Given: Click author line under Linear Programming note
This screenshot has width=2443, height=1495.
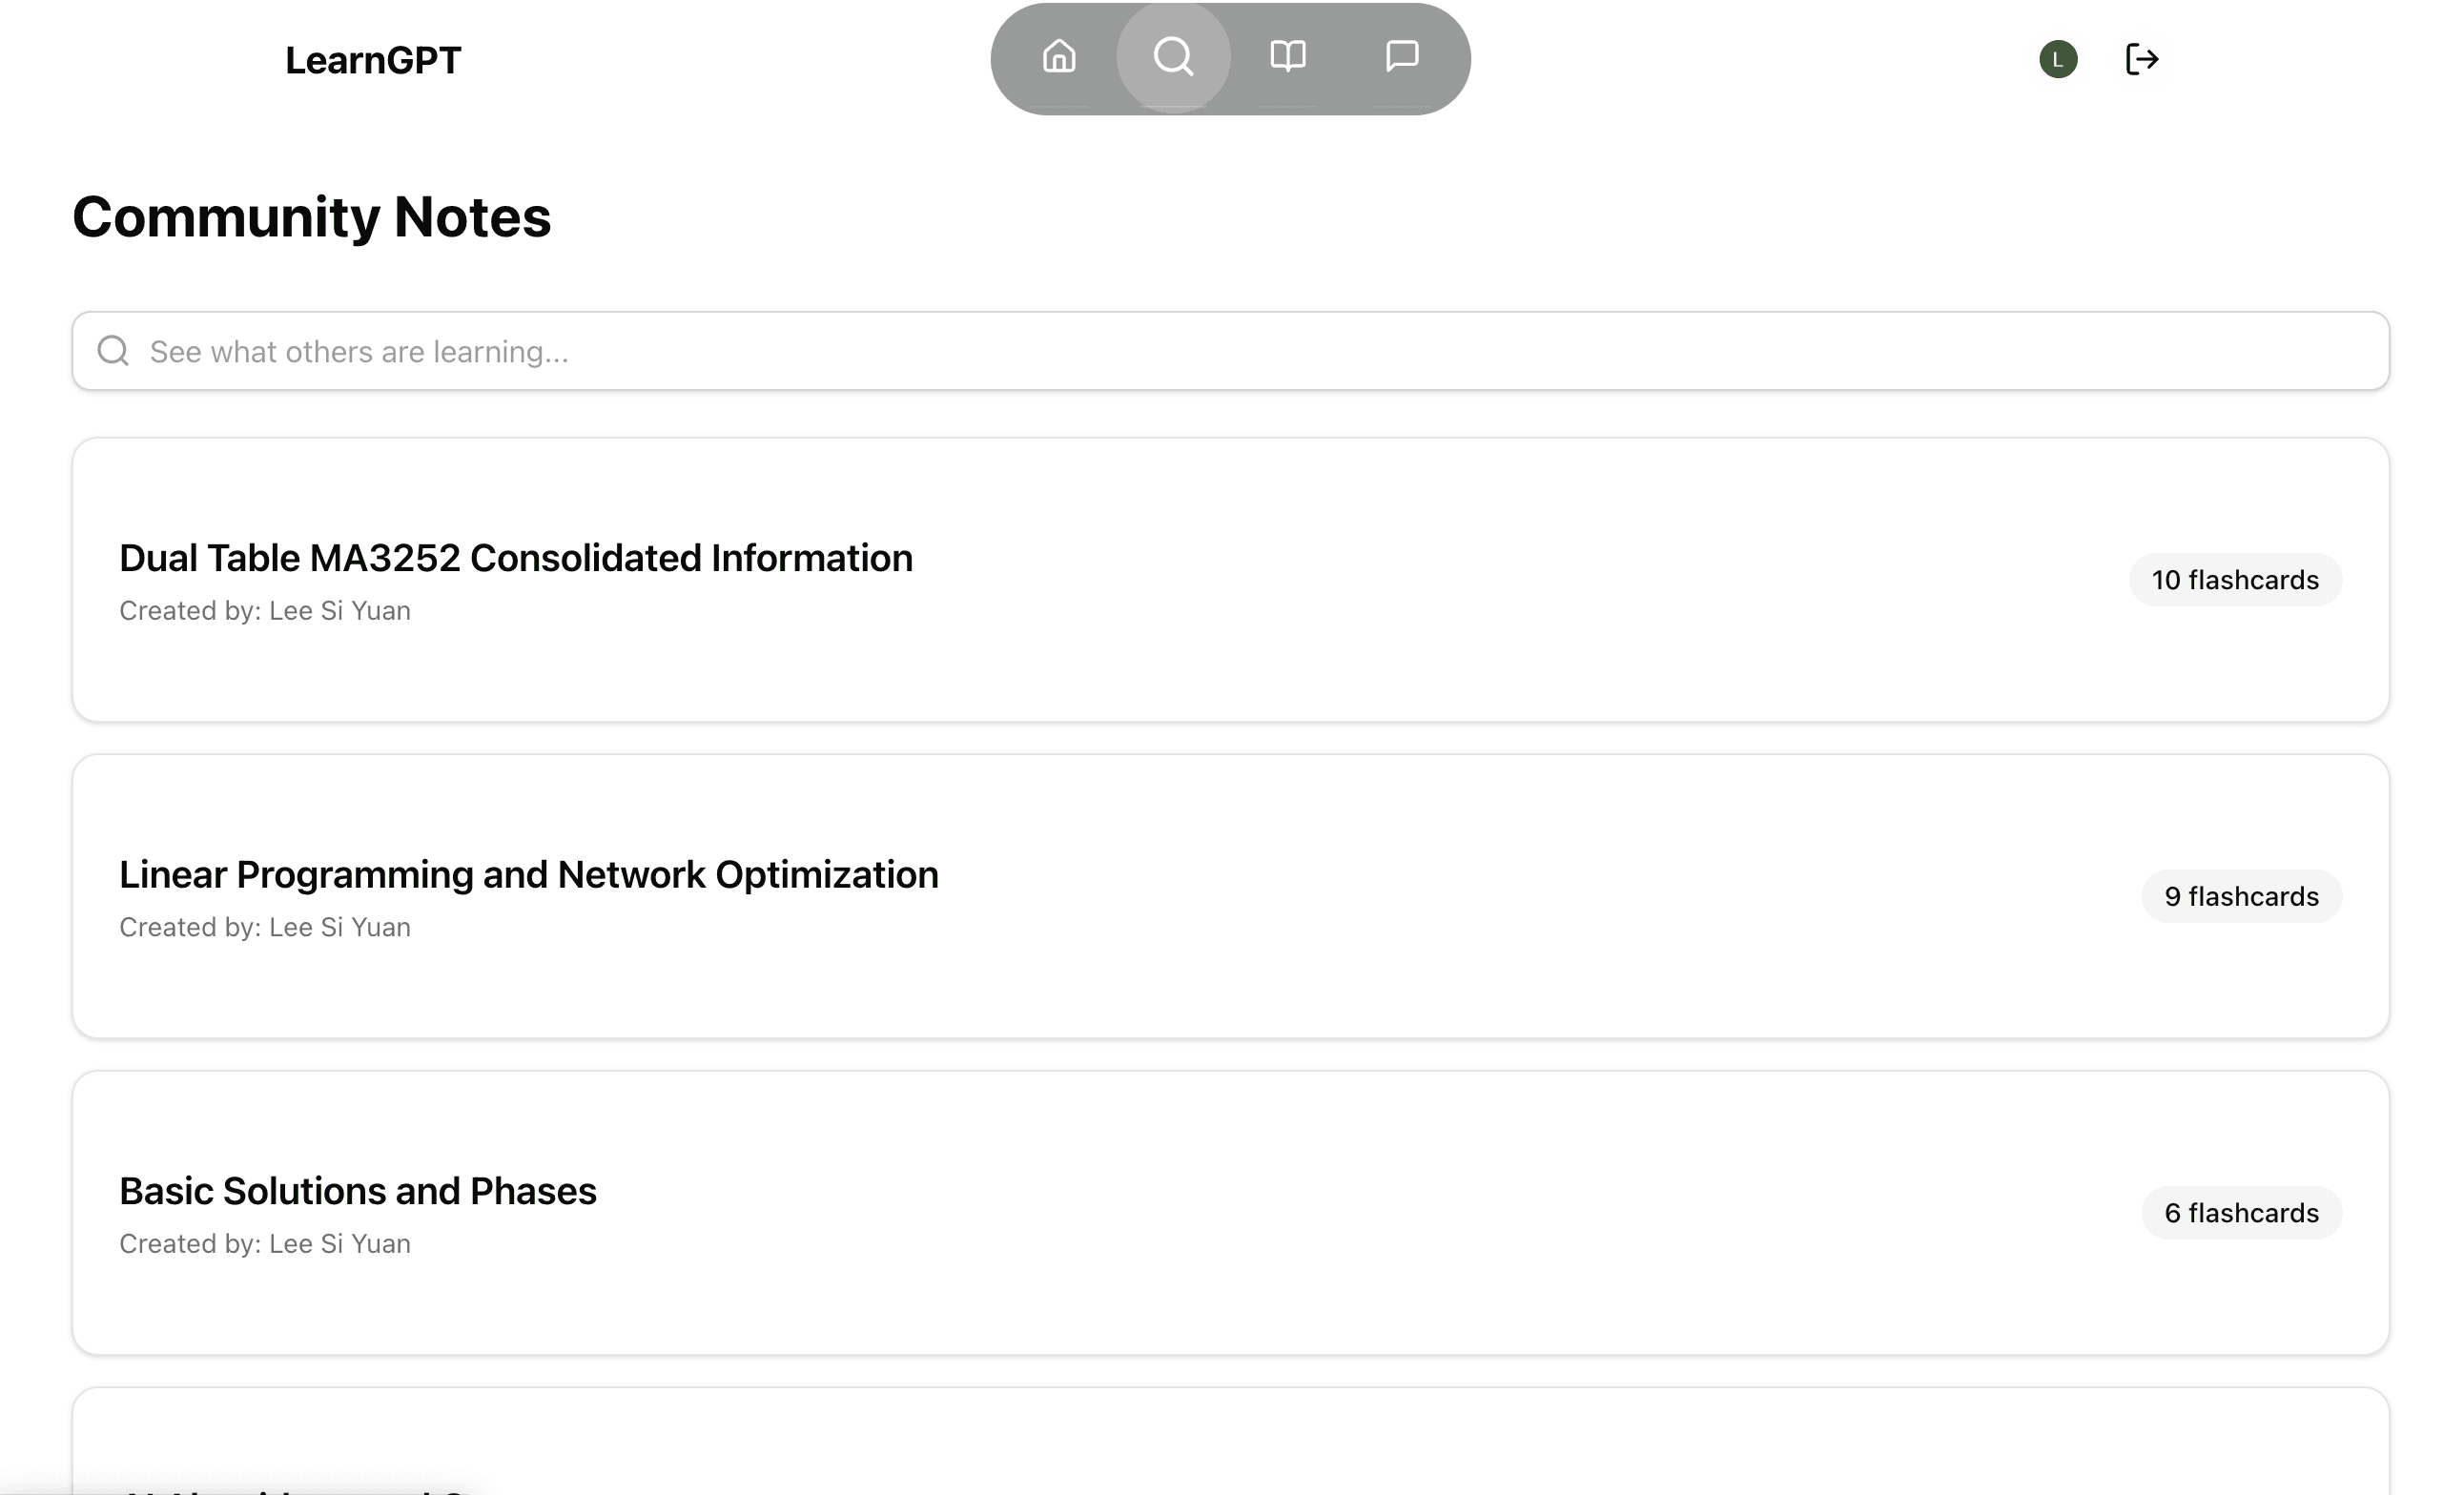Looking at the screenshot, I should point(265,927).
